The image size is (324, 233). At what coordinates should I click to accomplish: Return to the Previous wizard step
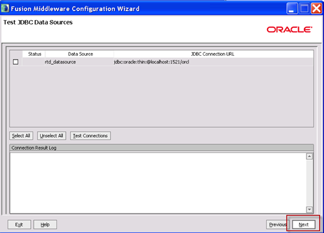(x=277, y=225)
